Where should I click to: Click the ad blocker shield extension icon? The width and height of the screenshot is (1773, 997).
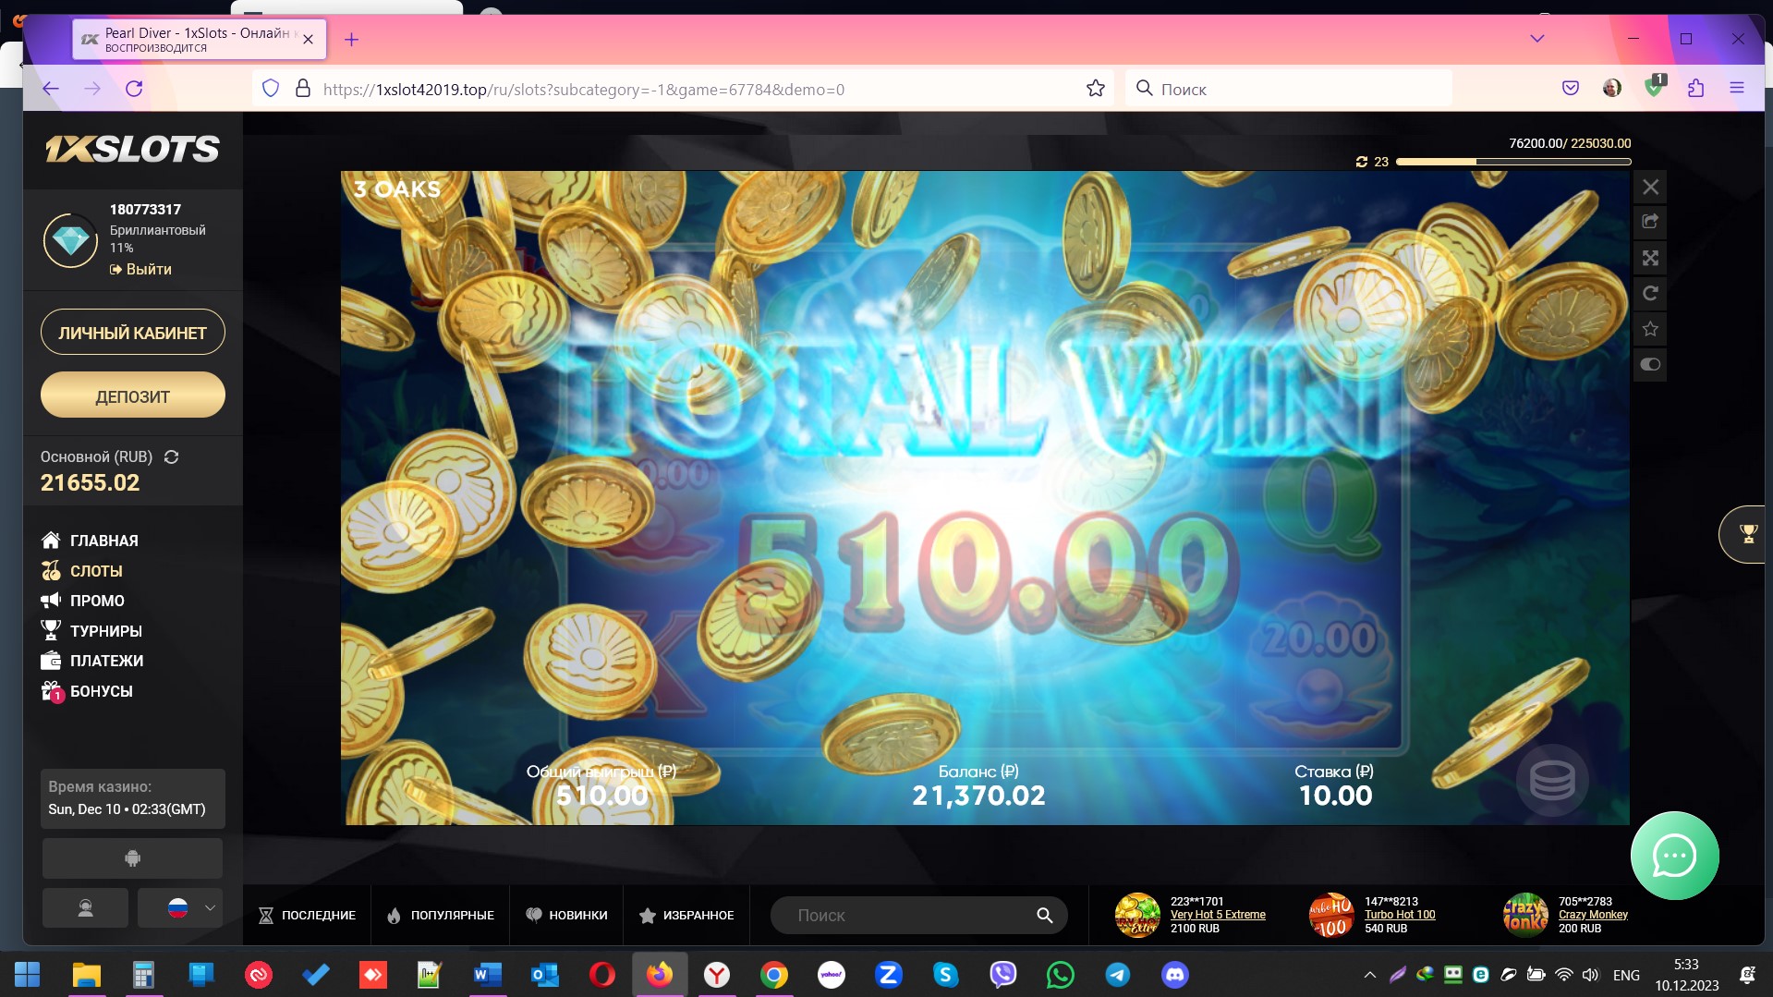click(x=1654, y=87)
